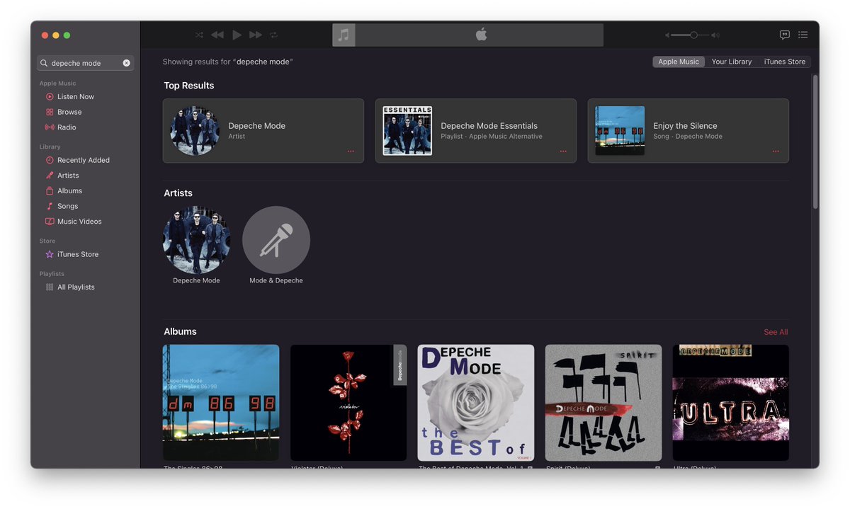Skip to next track
The image size is (850, 509).
[256, 35]
